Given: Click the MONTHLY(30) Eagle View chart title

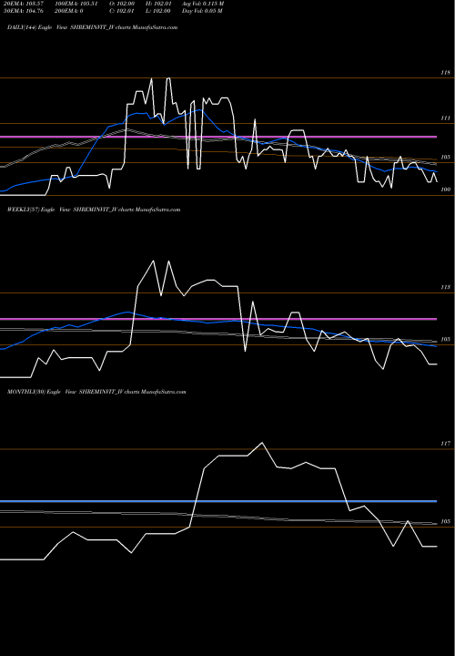Looking at the screenshot, I should (96, 392).
